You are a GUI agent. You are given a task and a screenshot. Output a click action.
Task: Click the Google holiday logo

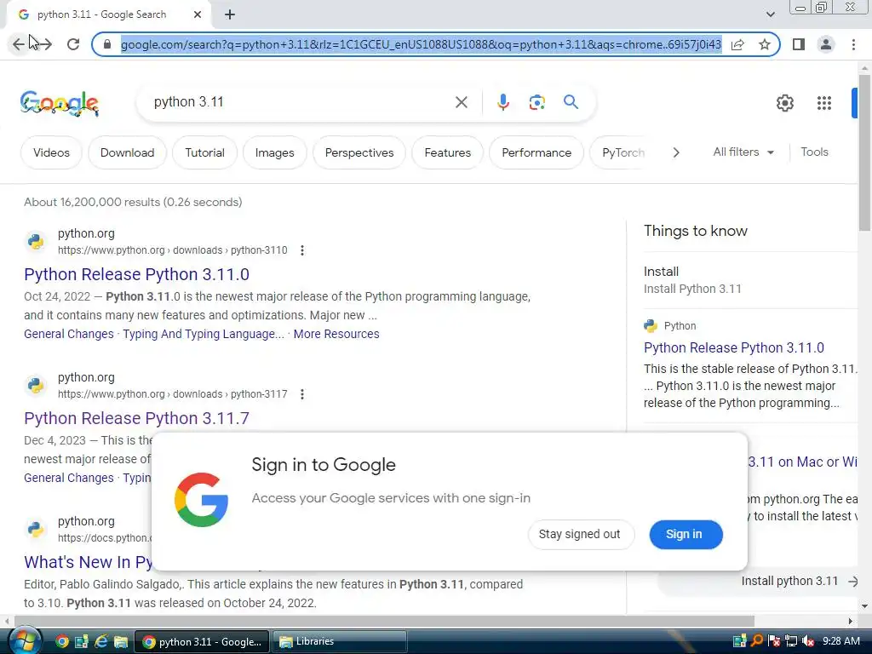tap(60, 103)
